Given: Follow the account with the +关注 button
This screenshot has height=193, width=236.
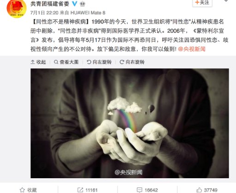Looking at the screenshot, I should 202,3.
